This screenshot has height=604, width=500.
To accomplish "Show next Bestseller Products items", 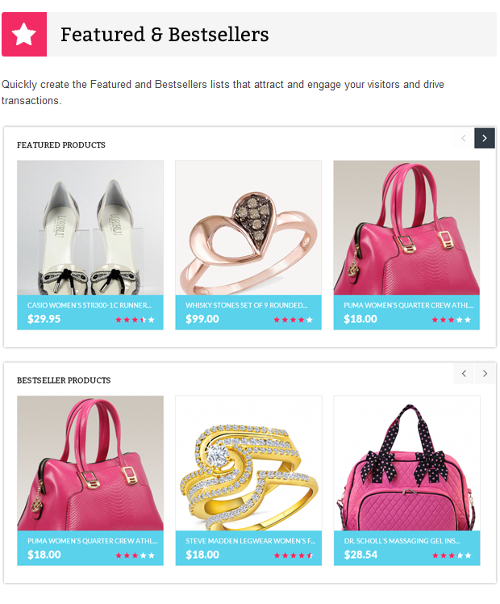I will pos(485,373).
